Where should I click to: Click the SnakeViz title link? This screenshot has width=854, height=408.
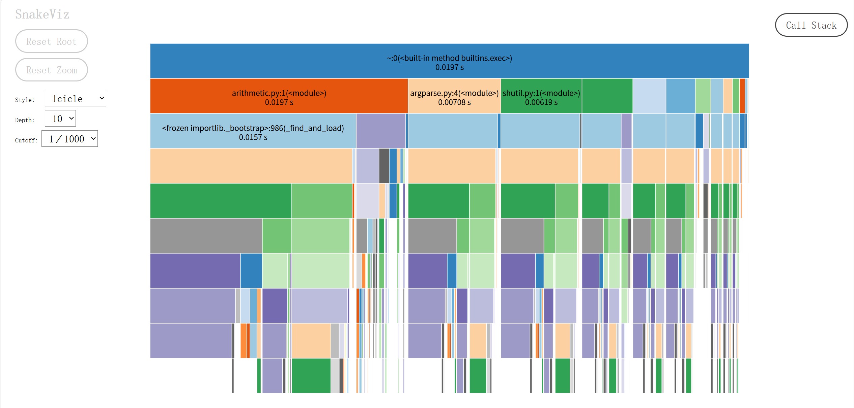pyautogui.click(x=42, y=14)
